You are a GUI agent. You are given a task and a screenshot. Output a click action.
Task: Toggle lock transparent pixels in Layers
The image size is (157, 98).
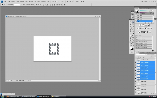pyautogui.click(x=139, y=57)
